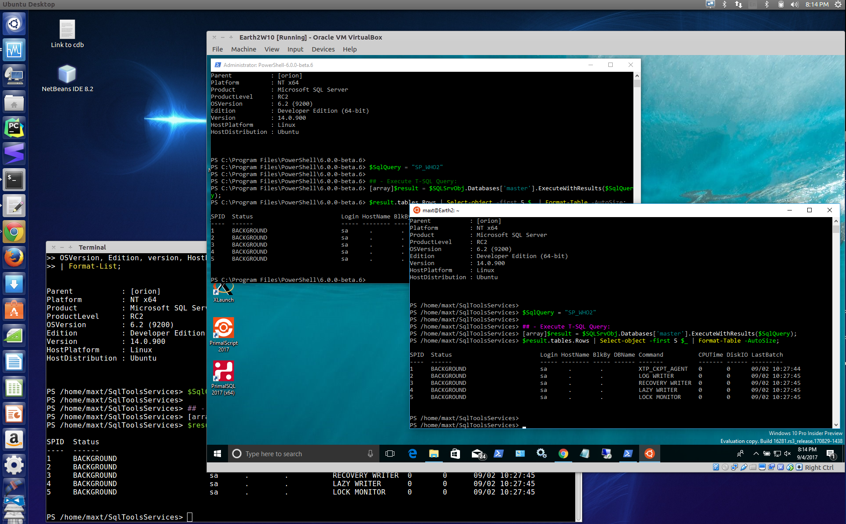Show hidden Windows tray icons chevron
Screen dimensions: 846x524
(756, 454)
